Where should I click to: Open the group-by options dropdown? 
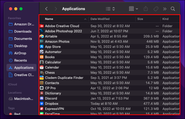(134, 9)
